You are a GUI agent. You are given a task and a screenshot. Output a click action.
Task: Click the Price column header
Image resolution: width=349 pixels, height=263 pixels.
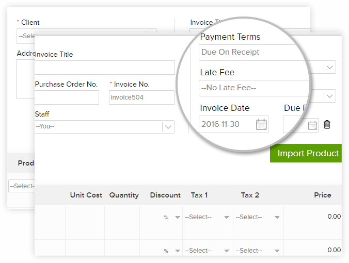click(x=323, y=195)
